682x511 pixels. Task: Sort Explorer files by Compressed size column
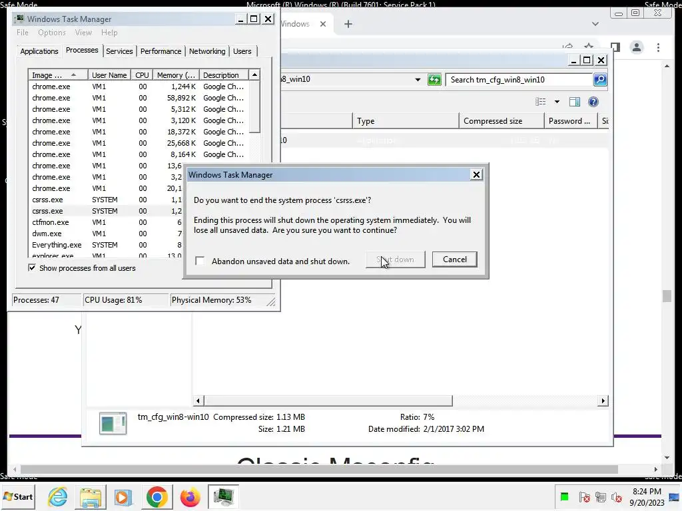(x=502, y=121)
